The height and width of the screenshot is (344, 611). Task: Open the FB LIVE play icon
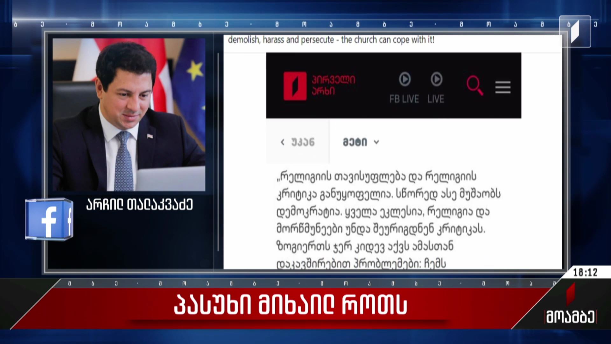pyautogui.click(x=404, y=79)
